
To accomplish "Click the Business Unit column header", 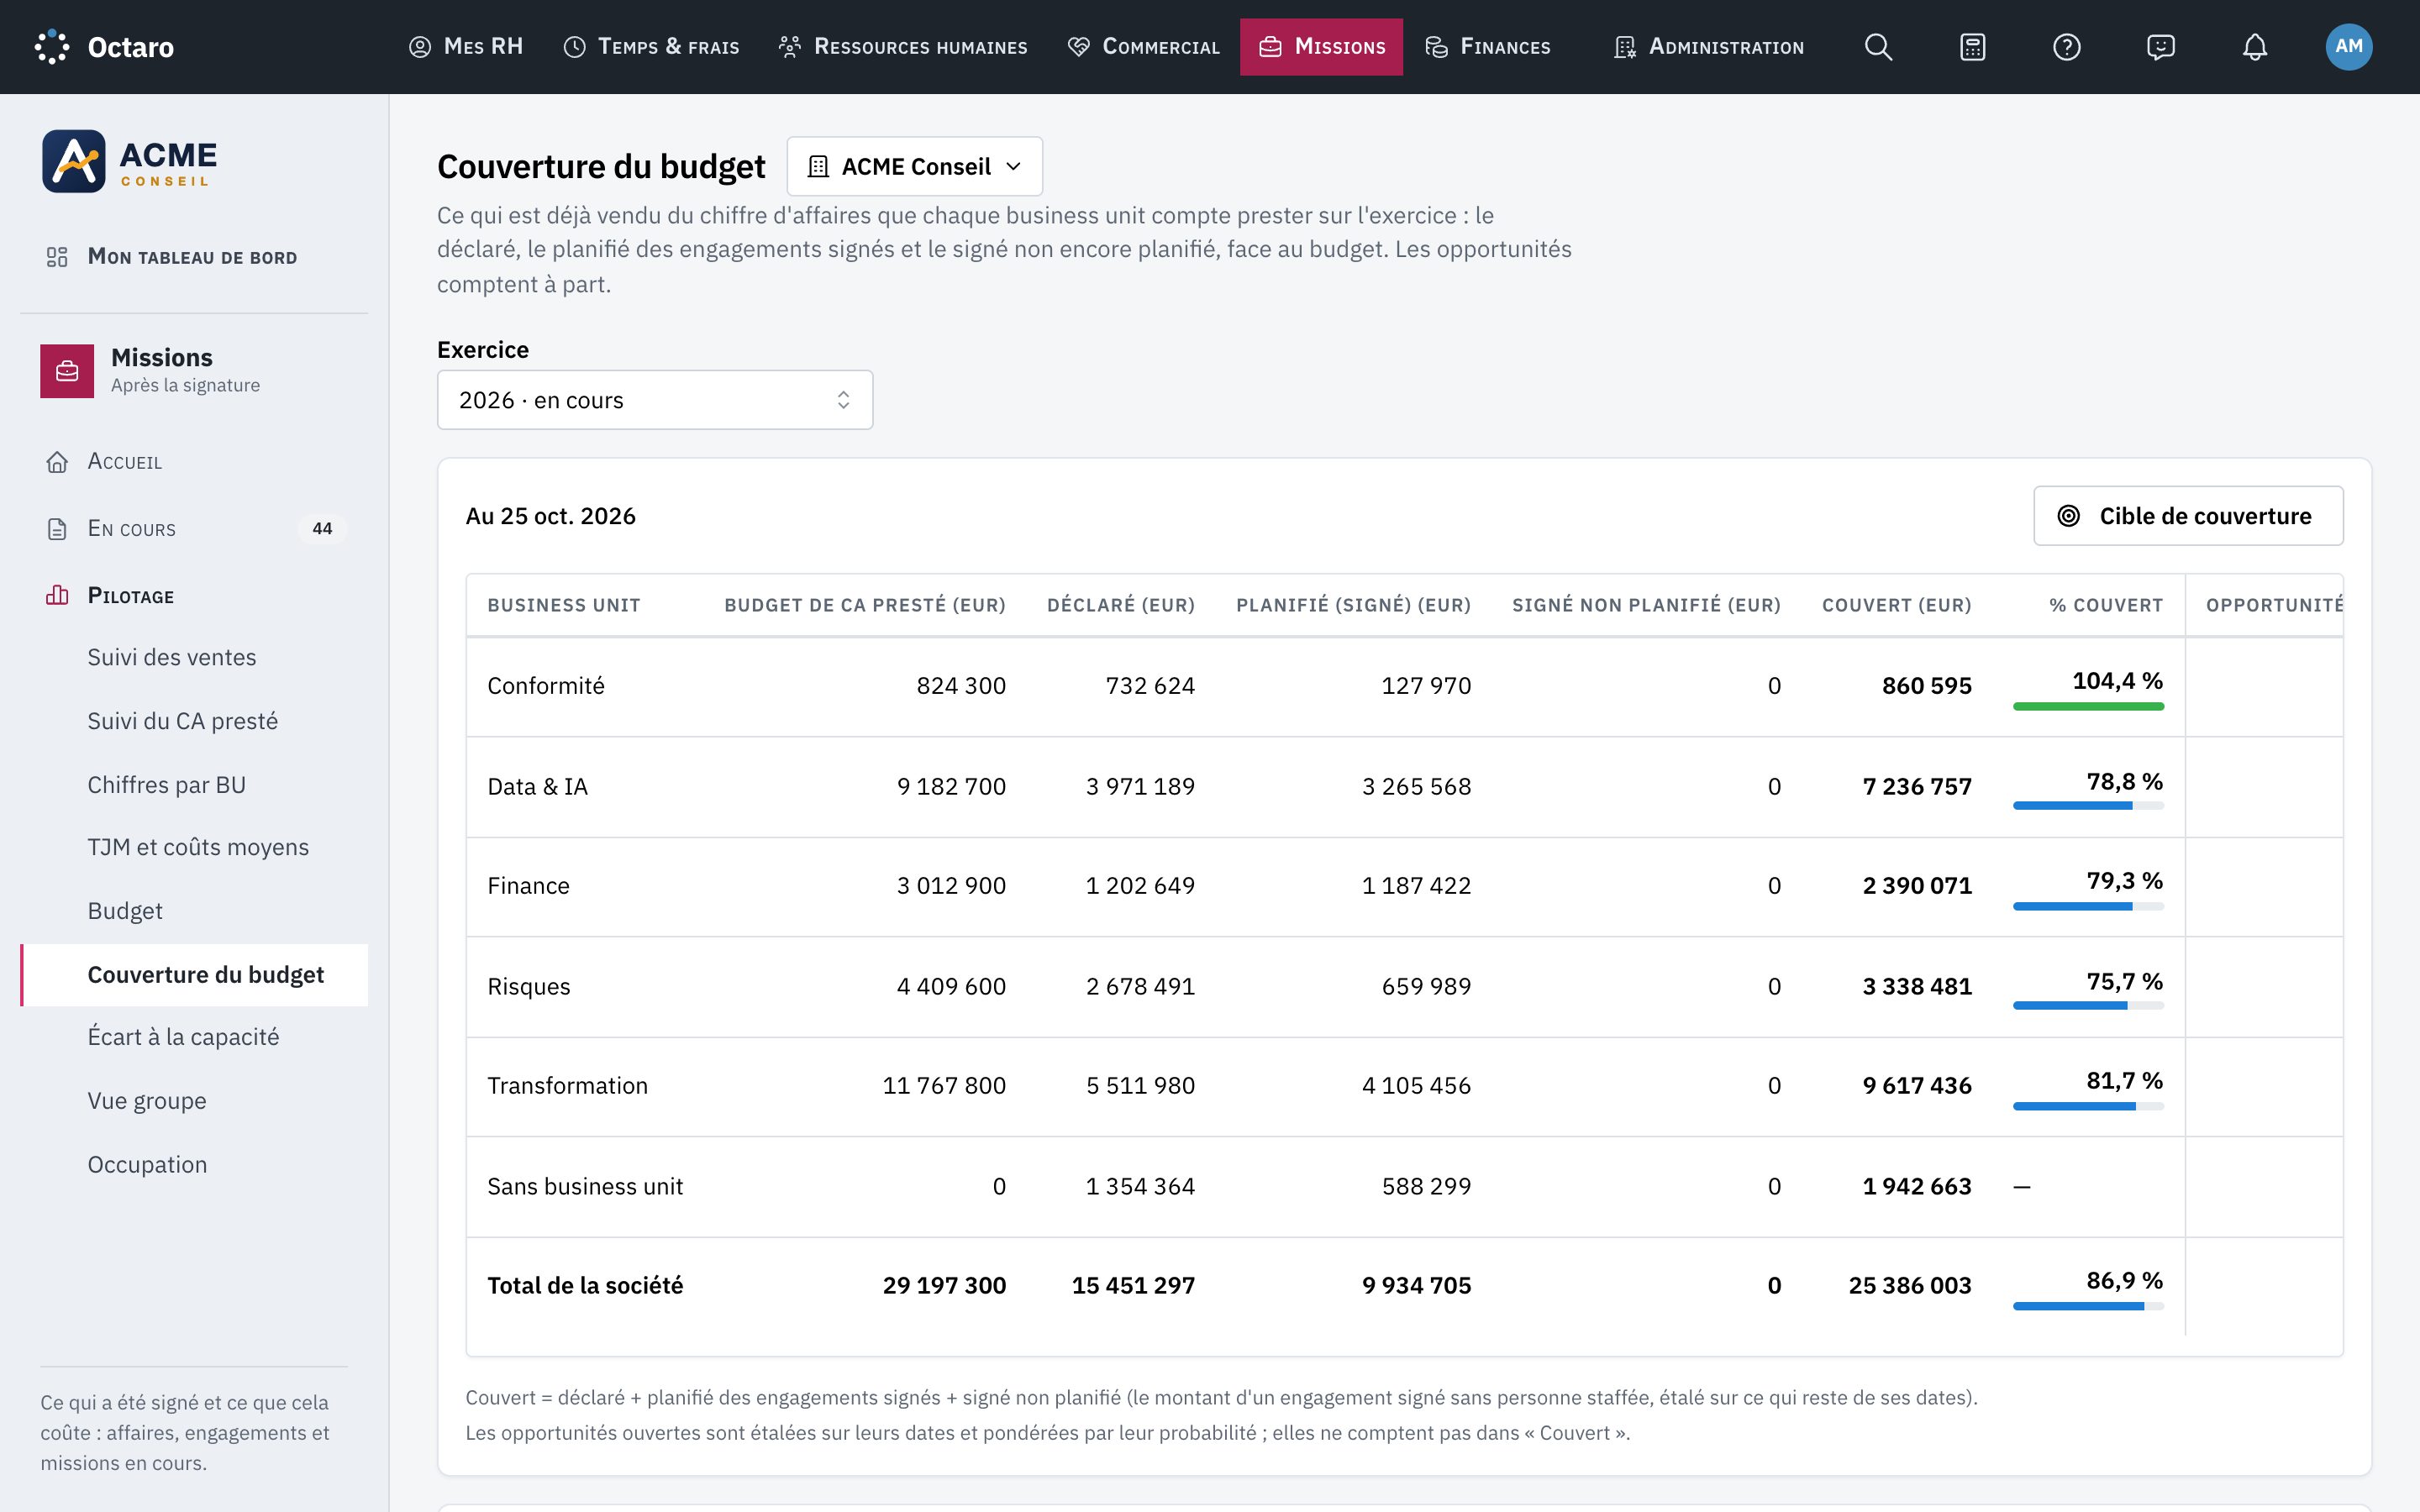I will [564, 605].
